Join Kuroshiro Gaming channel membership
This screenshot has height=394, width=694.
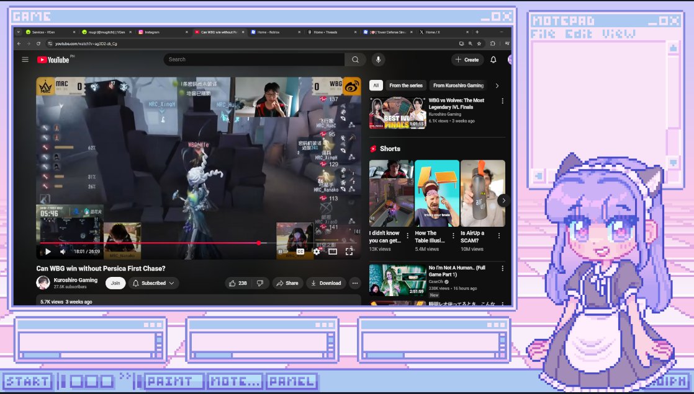pos(115,283)
